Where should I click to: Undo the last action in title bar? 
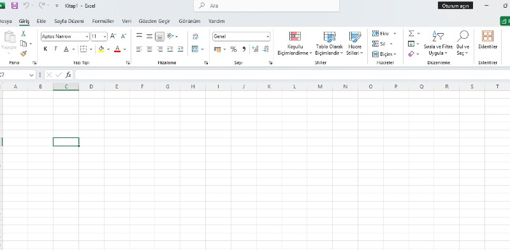(26, 6)
